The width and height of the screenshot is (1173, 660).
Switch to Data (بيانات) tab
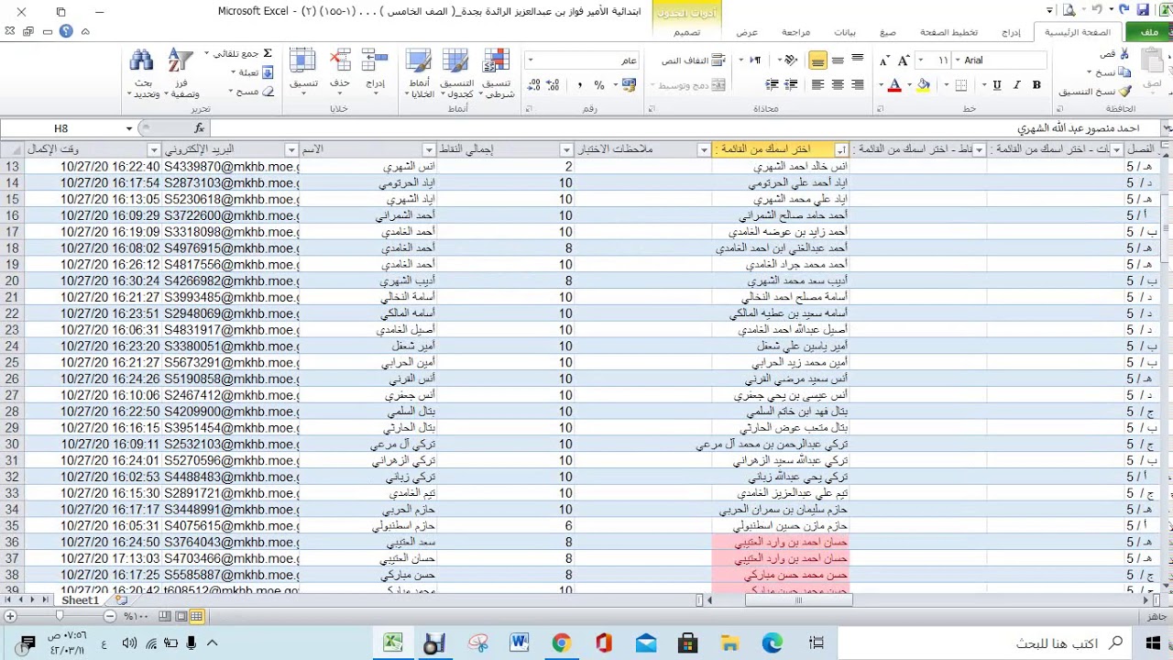pyautogui.click(x=845, y=32)
